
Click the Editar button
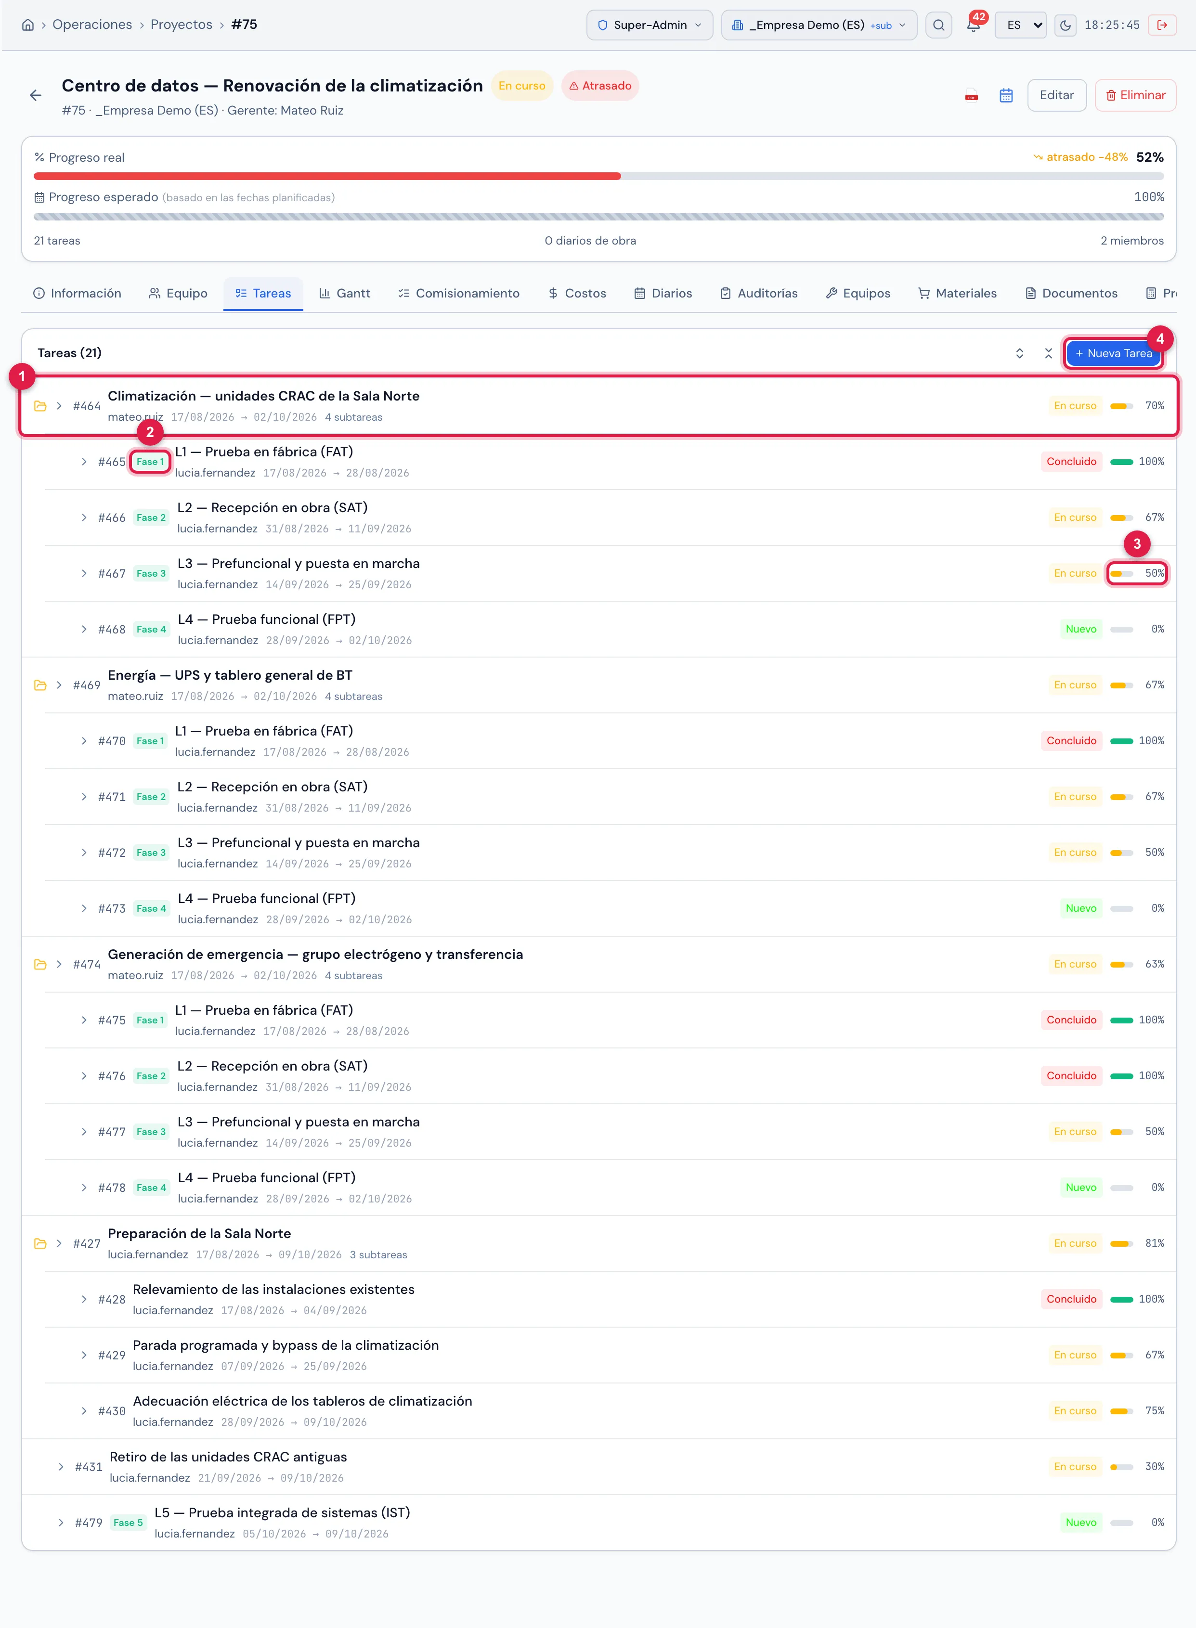point(1056,95)
